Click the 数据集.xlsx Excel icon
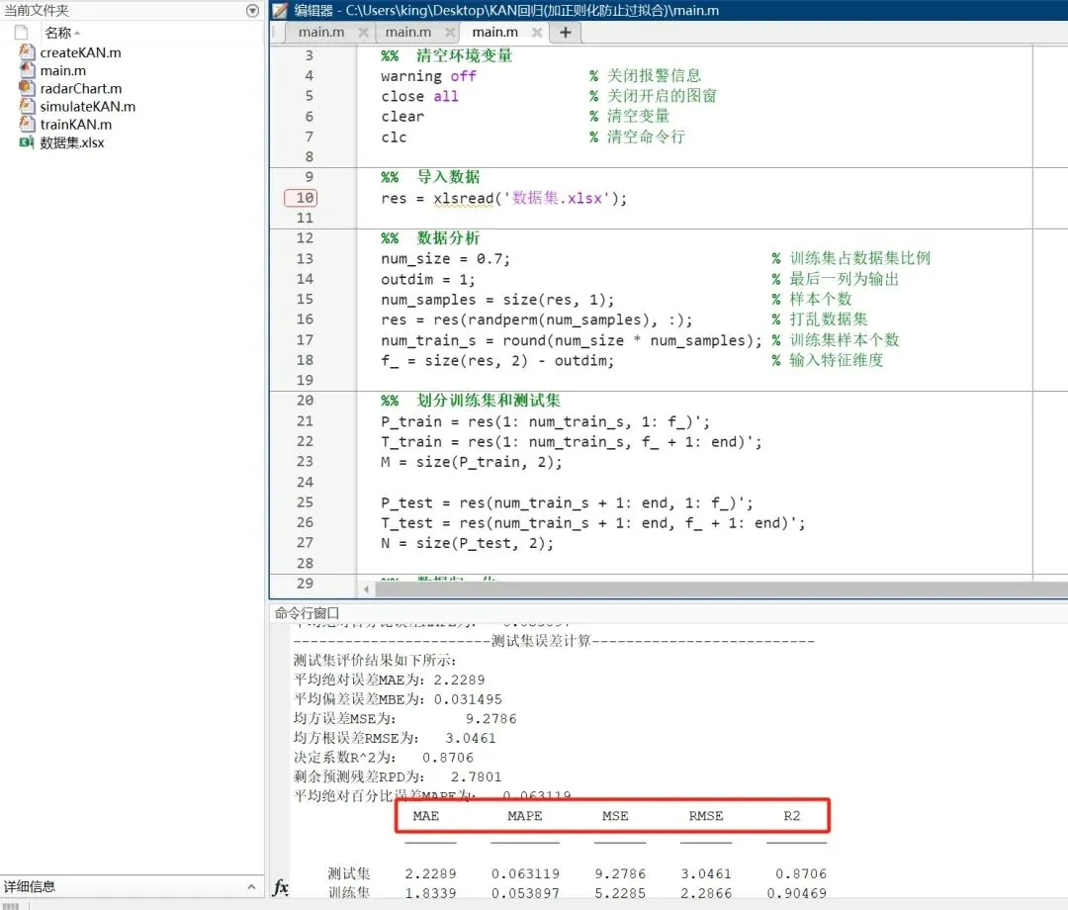This screenshot has height=910, width=1068. pos(27,141)
